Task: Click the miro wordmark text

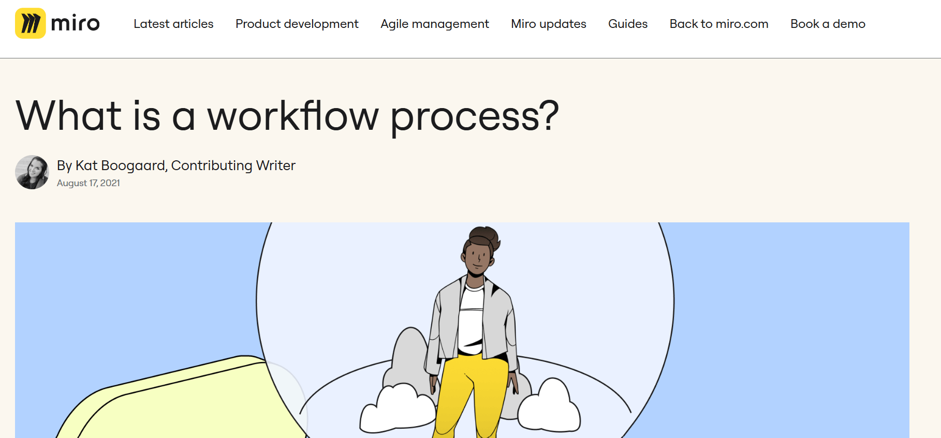Action: (75, 24)
